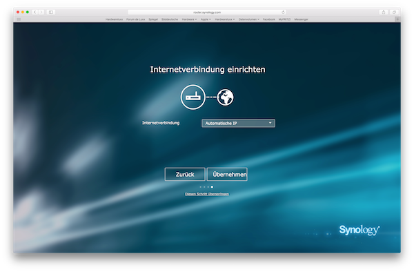This screenshot has width=414, height=272.
Task: Add a new tab with plus button
Action: coord(397,19)
